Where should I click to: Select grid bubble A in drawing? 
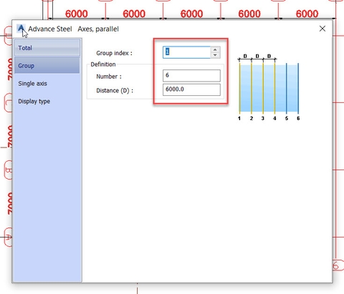(x=8, y=237)
